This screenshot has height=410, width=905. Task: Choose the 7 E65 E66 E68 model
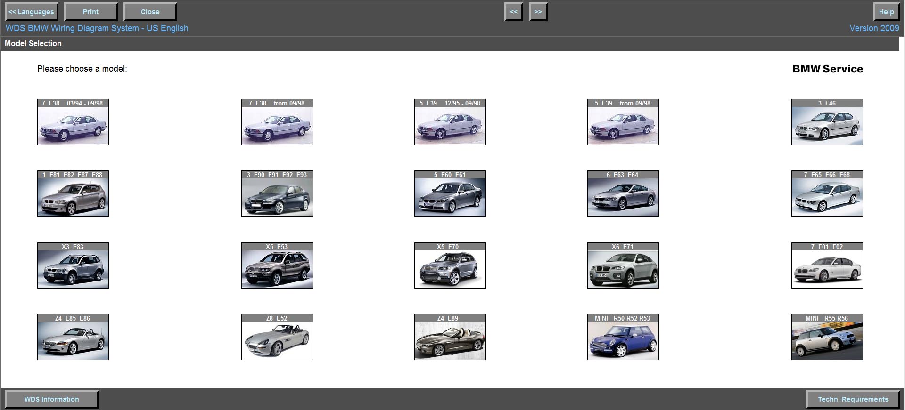tap(827, 193)
